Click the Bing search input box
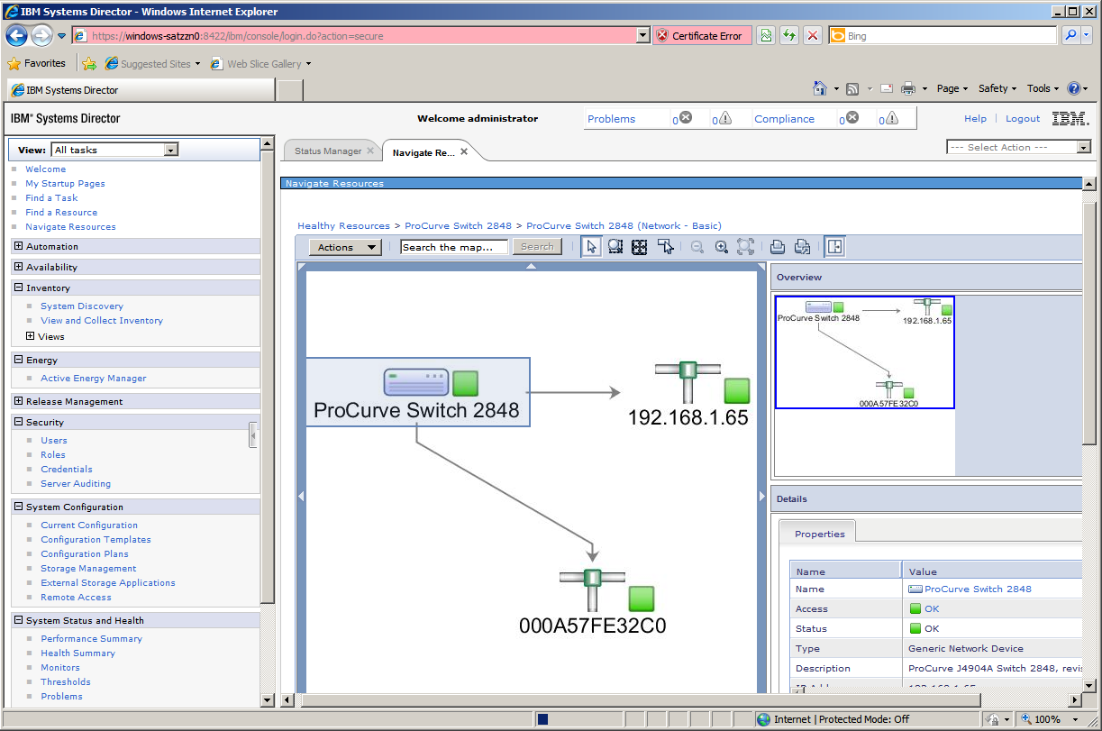 [943, 35]
